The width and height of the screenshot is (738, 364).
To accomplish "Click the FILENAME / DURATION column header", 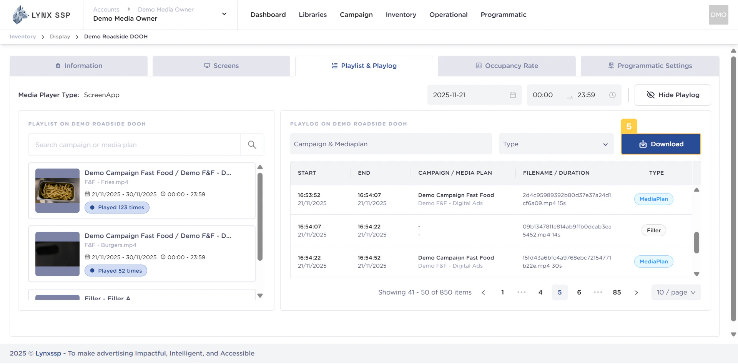I will pos(556,173).
